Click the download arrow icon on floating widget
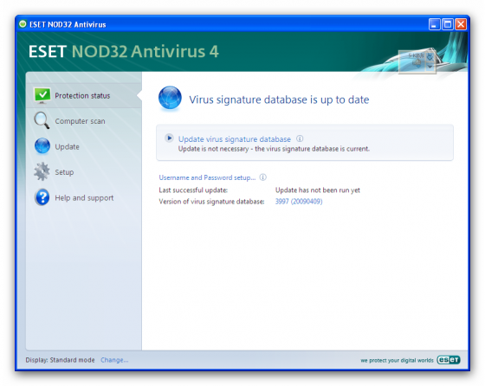 click(x=430, y=56)
